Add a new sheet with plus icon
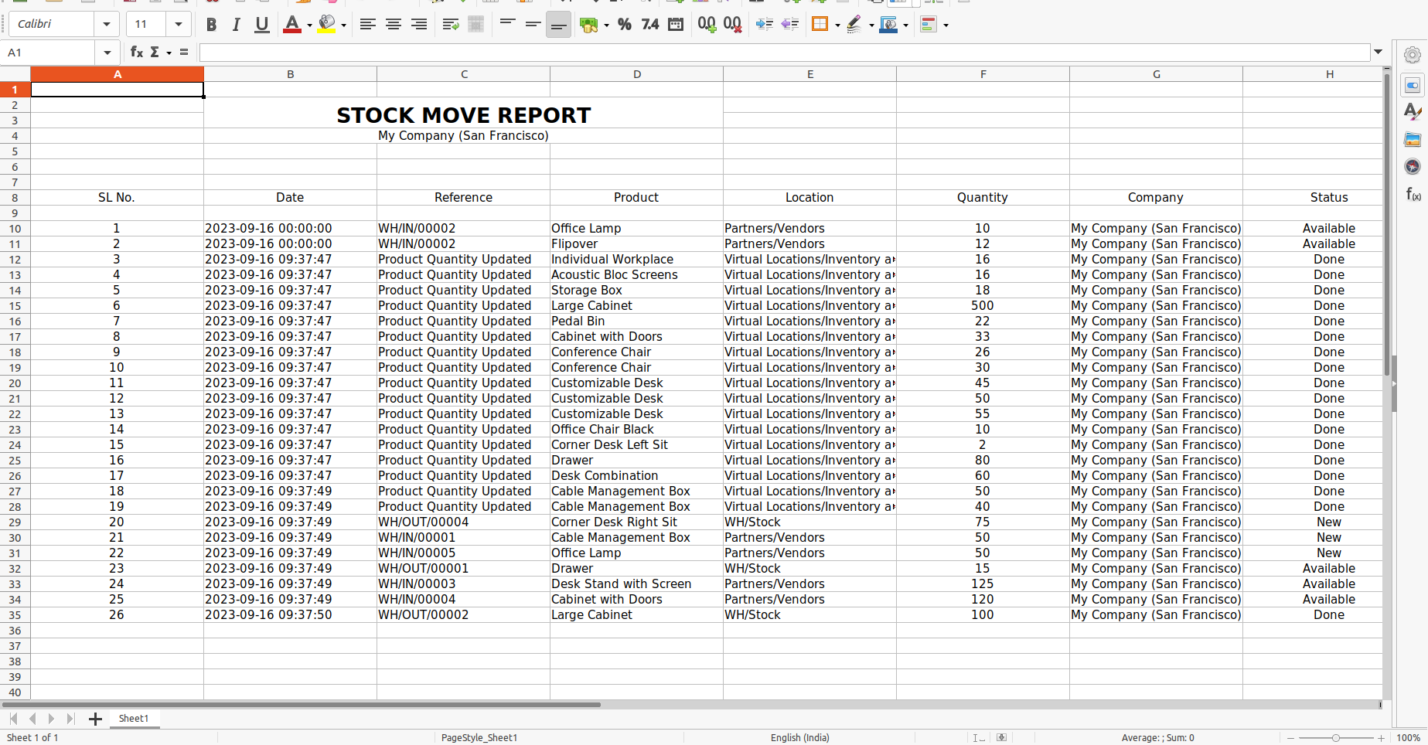 pos(95,719)
